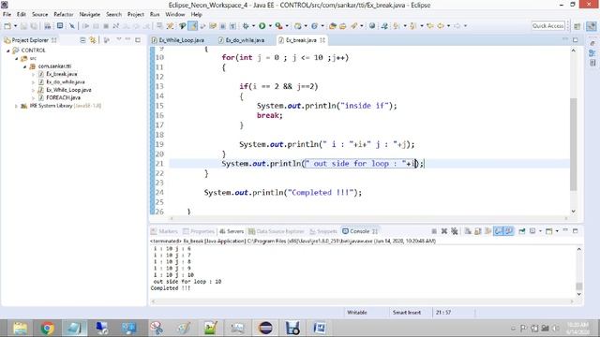Open the Project Explorer View Menu arrow
Viewport: 600px width, 337px height.
click(119, 39)
